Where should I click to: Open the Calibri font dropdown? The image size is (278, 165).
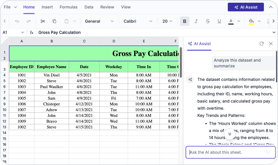tap(138, 21)
